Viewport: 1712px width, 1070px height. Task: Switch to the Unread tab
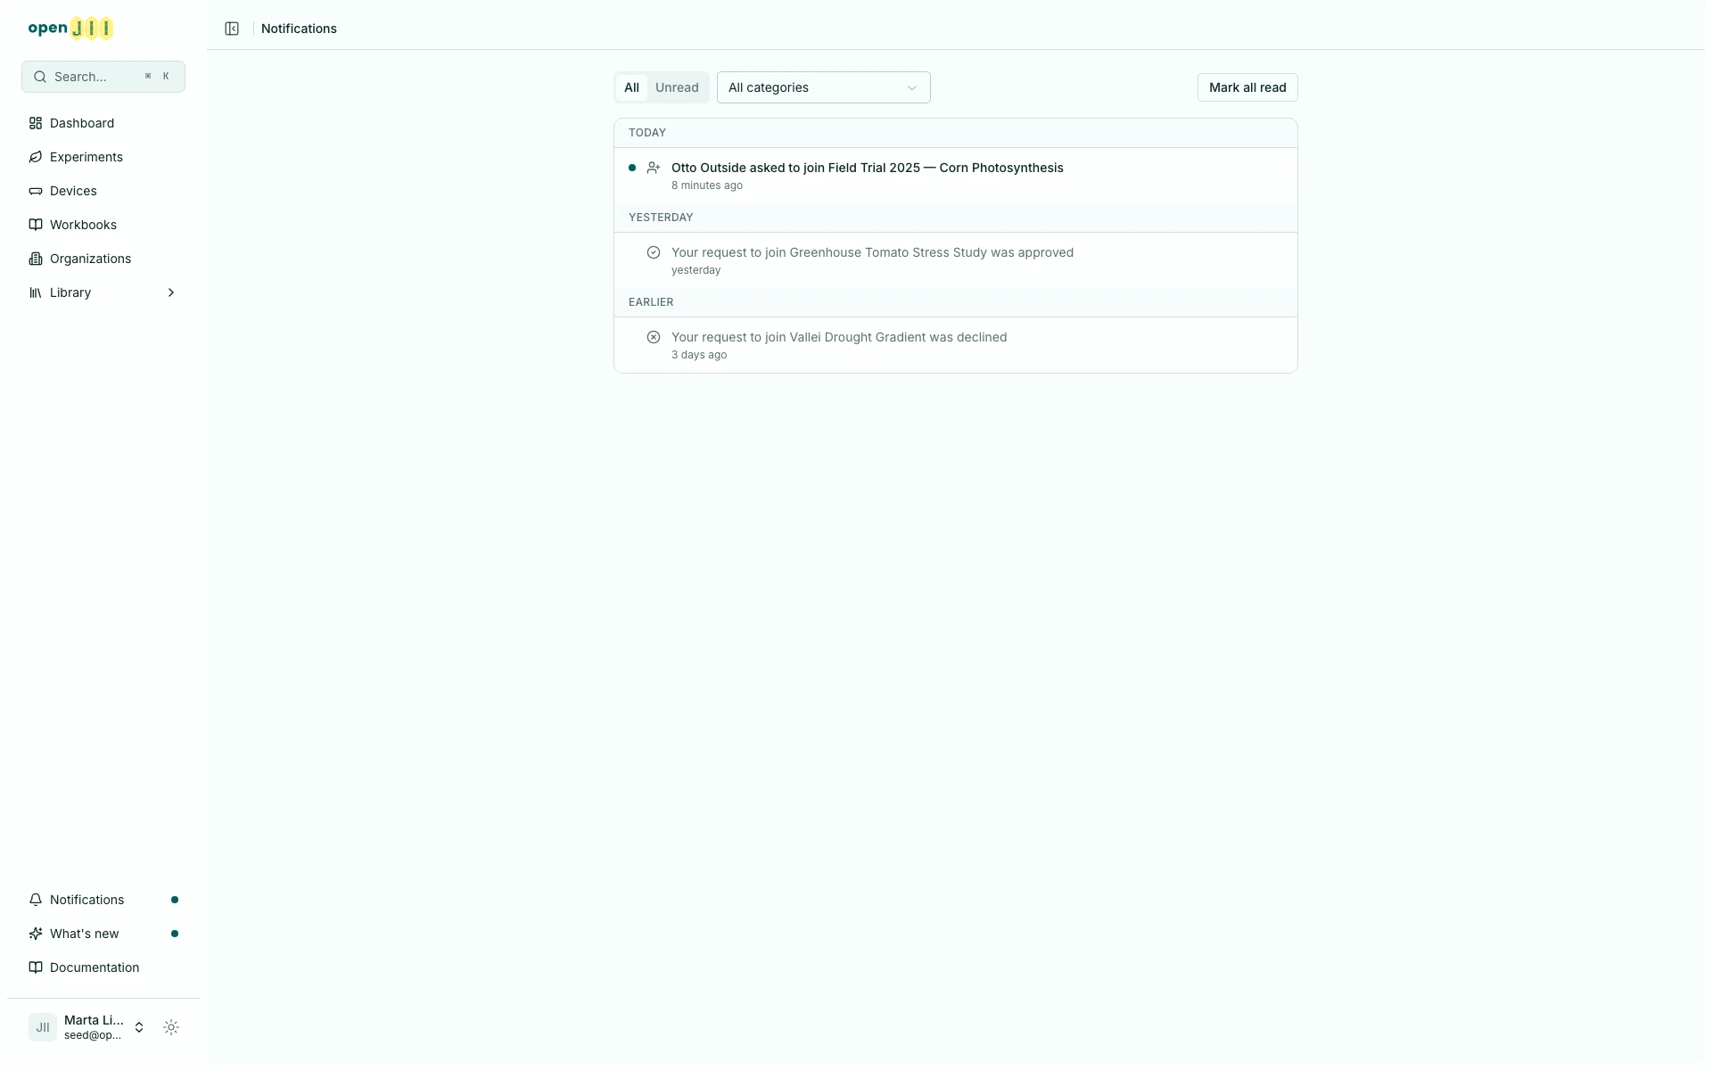click(x=677, y=87)
